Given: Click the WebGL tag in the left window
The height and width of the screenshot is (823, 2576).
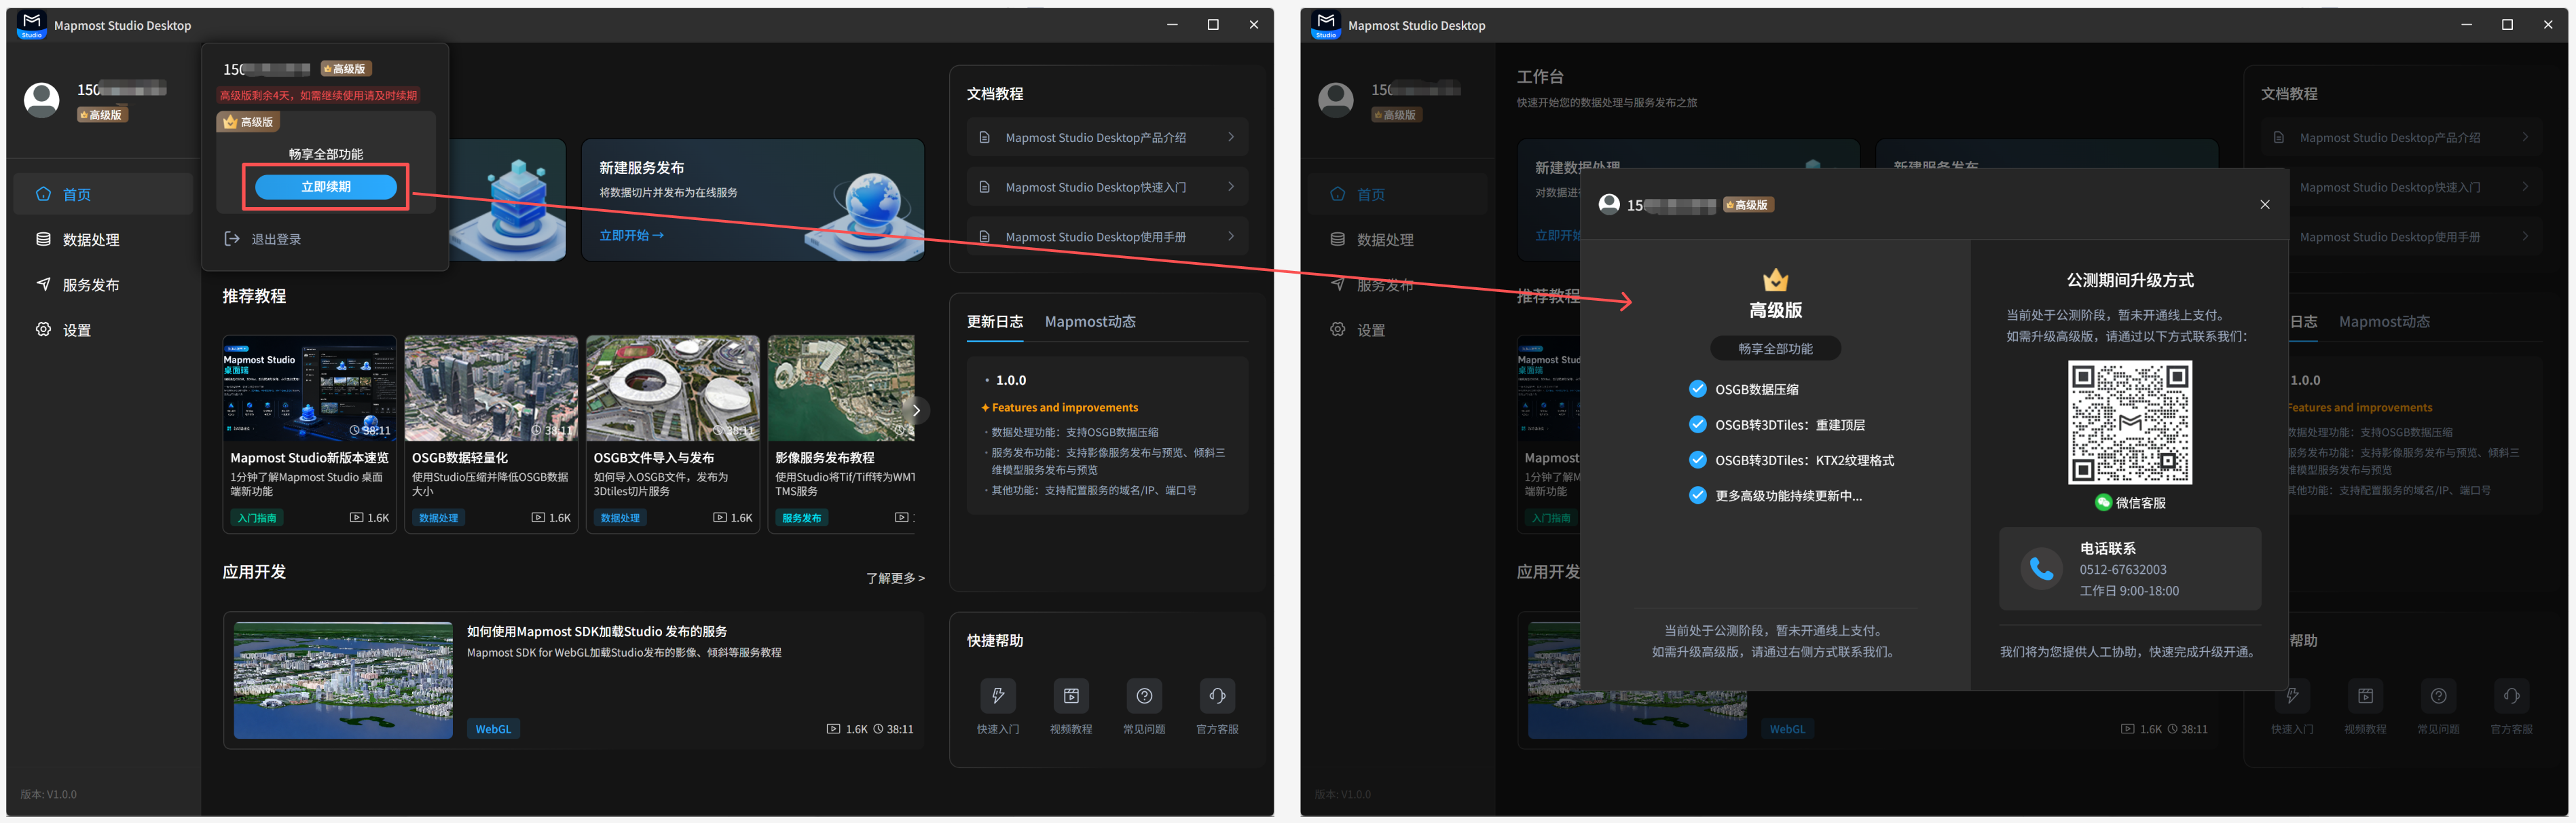Looking at the screenshot, I should click(x=493, y=729).
